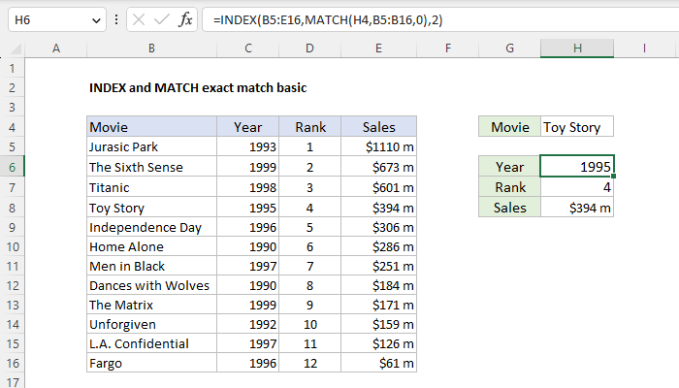Click rank 12 cell for Fargo
Screen dimensions: 679x388
coord(310,364)
